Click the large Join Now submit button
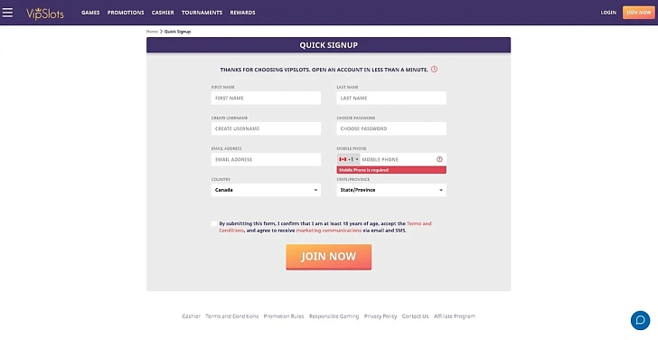This screenshot has height=340, width=658. [x=329, y=257]
